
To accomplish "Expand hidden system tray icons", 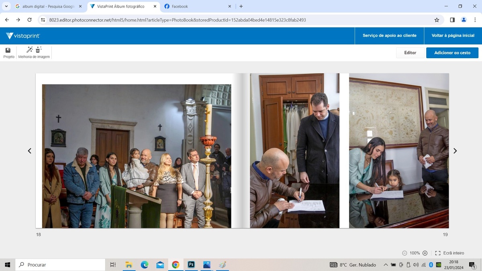I will tap(386, 265).
